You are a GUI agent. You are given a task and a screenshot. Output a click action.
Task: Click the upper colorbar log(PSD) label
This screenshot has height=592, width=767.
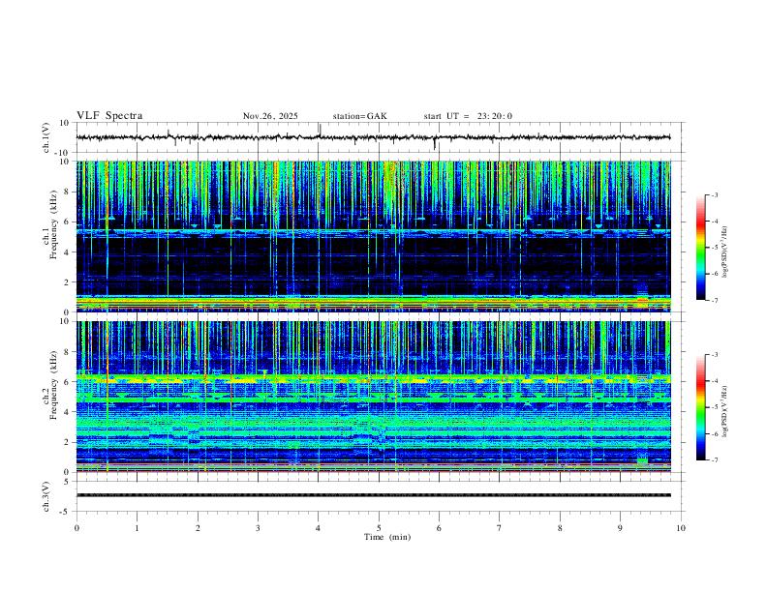click(725, 252)
